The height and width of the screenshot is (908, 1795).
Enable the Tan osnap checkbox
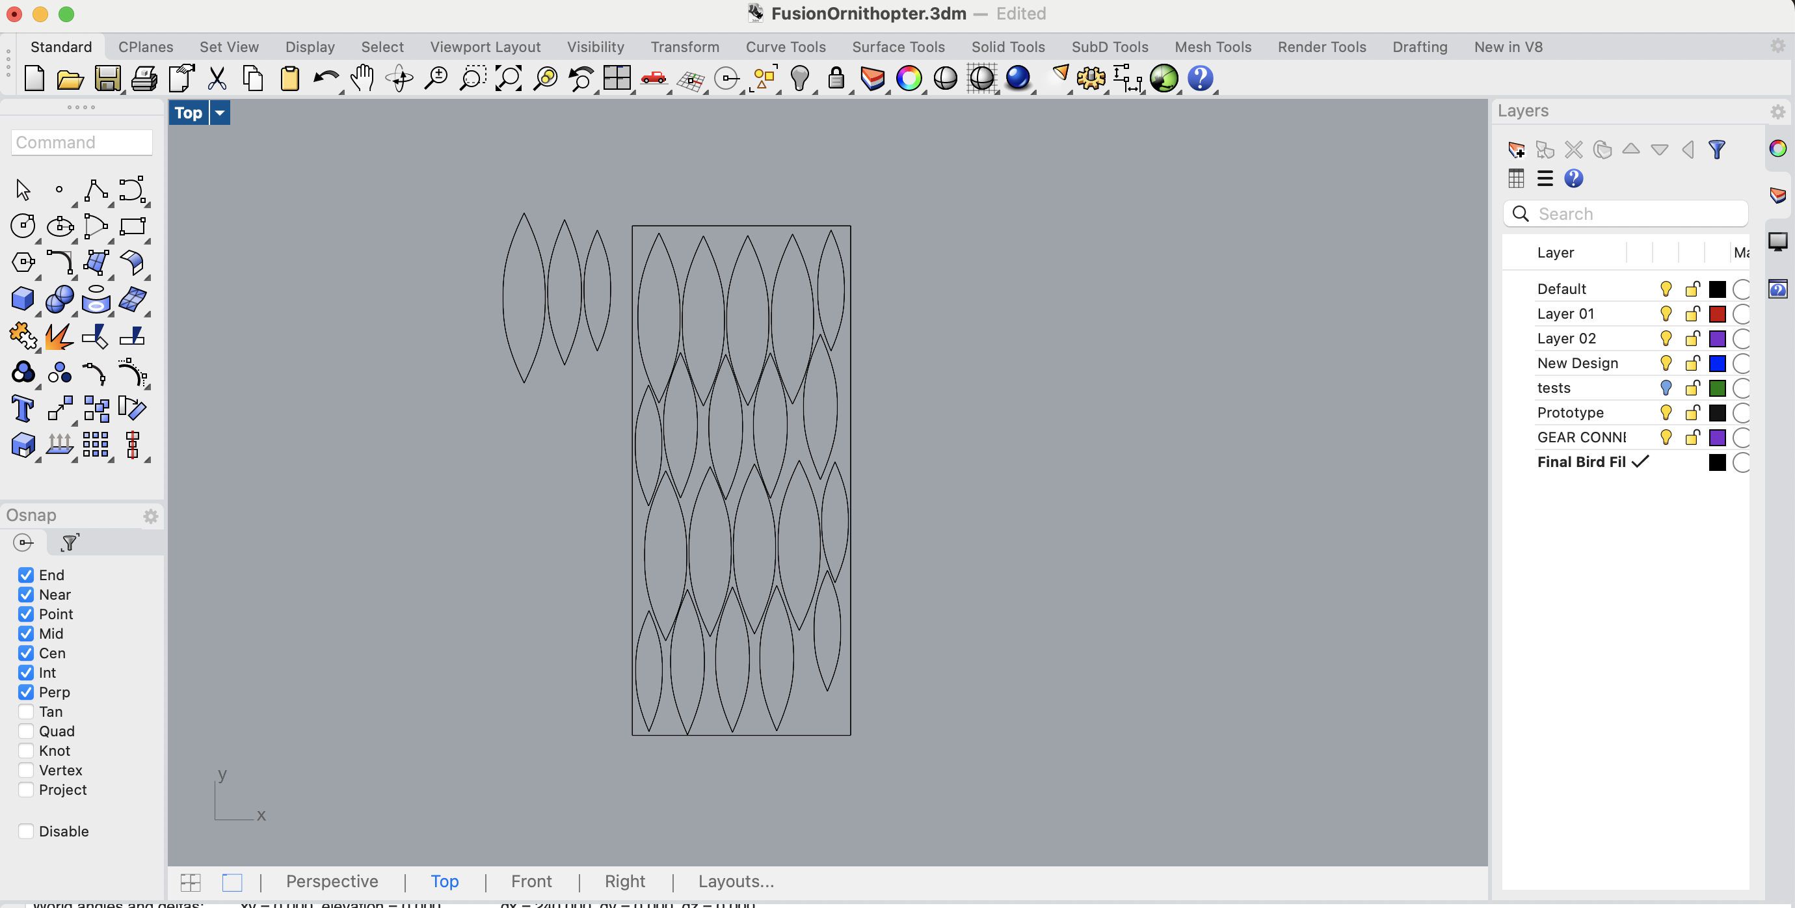[26, 712]
